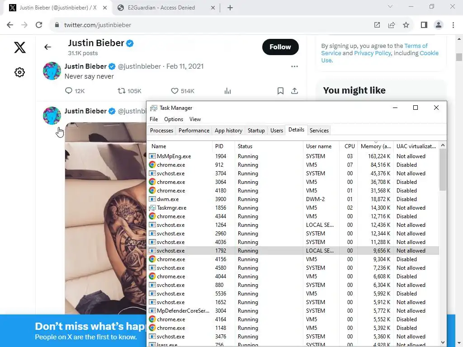Click the Follow button
The height and width of the screenshot is (347, 463).
(x=280, y=47)
